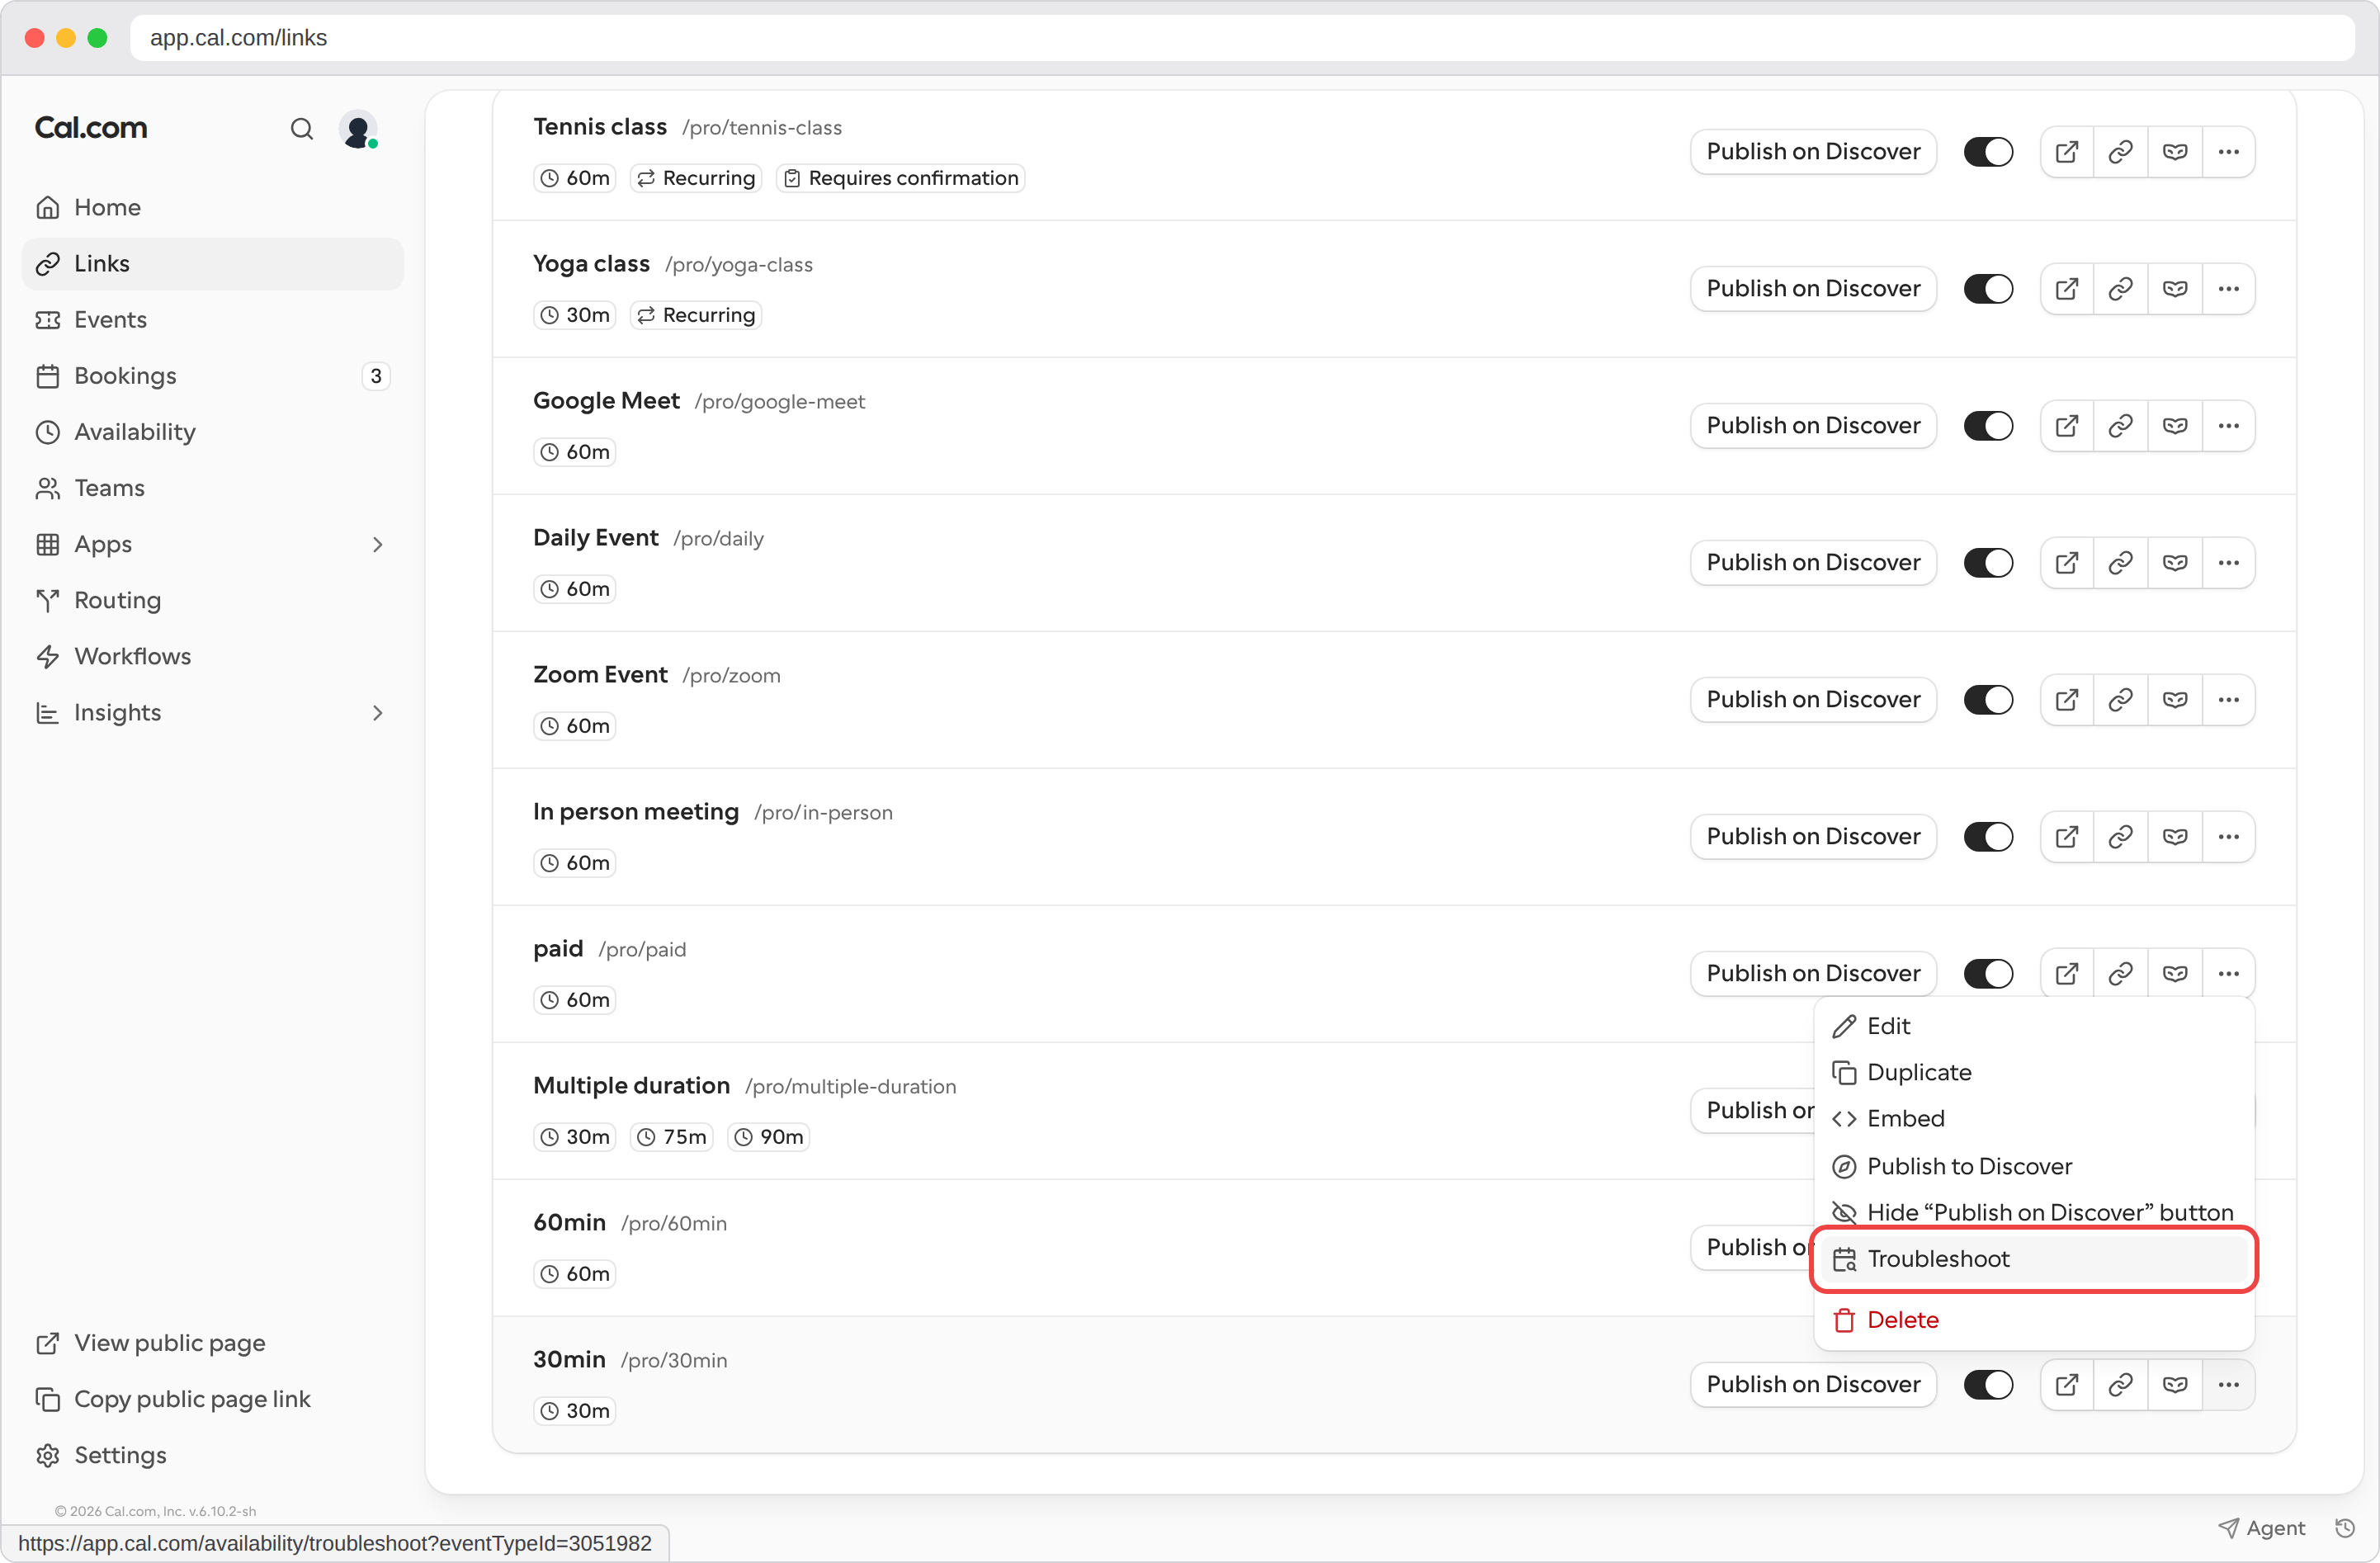Image resolution: width=2380 pixels, height=1563 pixels.
Task: Open paid event preview in new tab
Action: tap(2067, 974)
